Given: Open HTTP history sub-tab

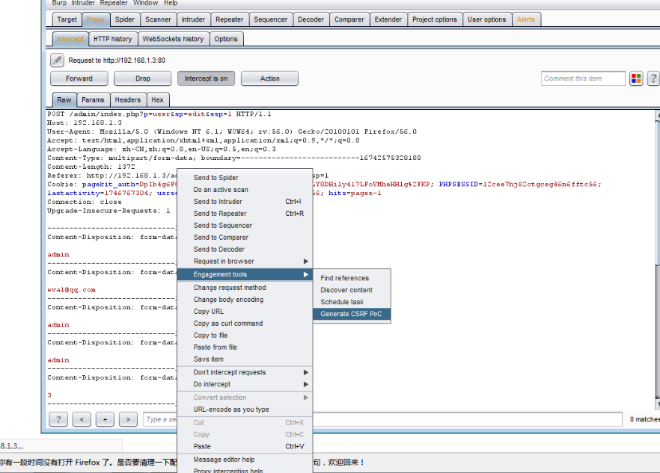Looking at the screenshot, I should pos(113,39).
